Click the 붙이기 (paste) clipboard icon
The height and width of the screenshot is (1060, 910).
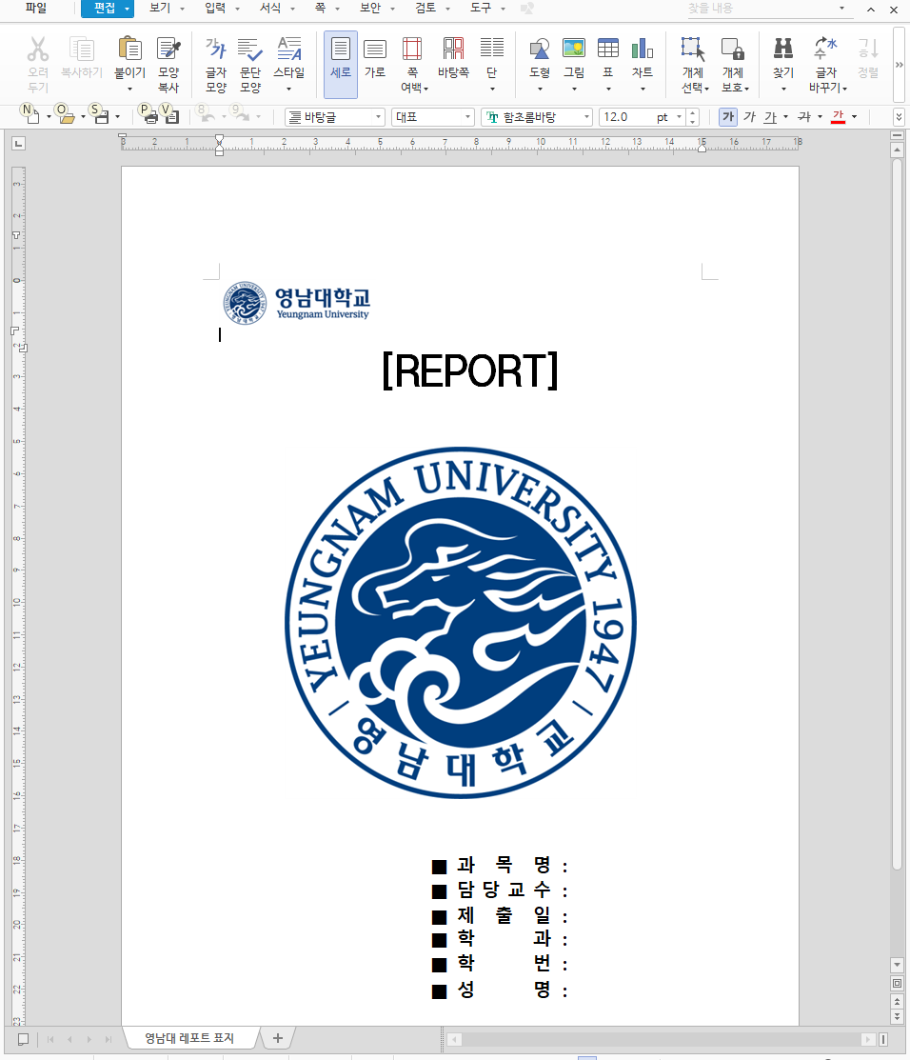tap(129, 50)
